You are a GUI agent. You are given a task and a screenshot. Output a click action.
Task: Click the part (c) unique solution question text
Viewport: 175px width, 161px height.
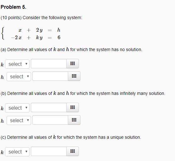(x=71, y=137)
